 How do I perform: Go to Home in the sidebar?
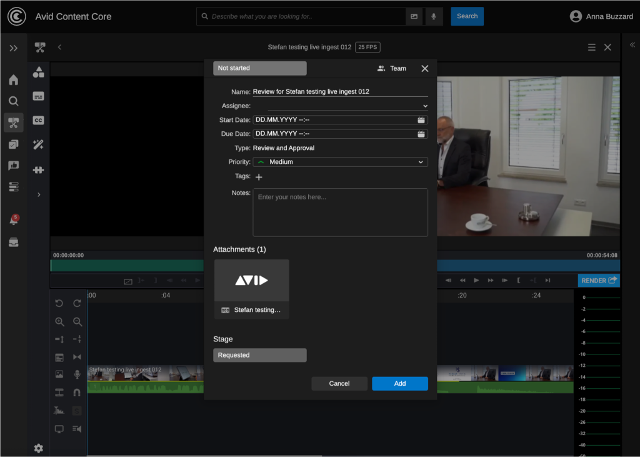(14, 79)
